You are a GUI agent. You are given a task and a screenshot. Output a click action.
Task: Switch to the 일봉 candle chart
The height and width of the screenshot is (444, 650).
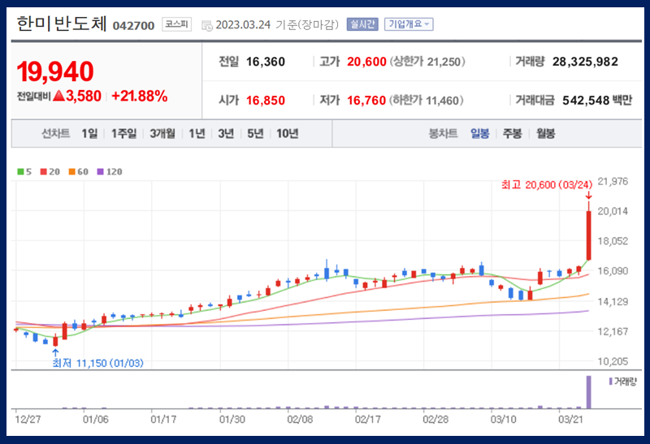point(479,133)
